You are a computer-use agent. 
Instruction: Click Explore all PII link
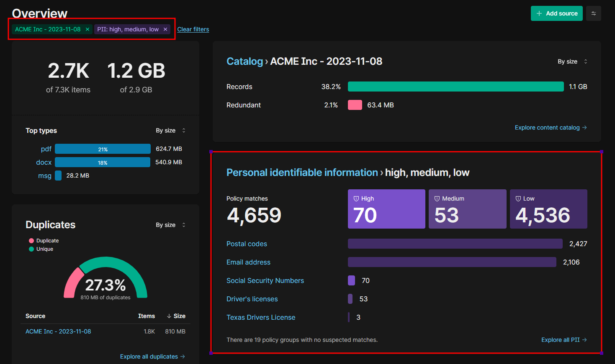564,340
